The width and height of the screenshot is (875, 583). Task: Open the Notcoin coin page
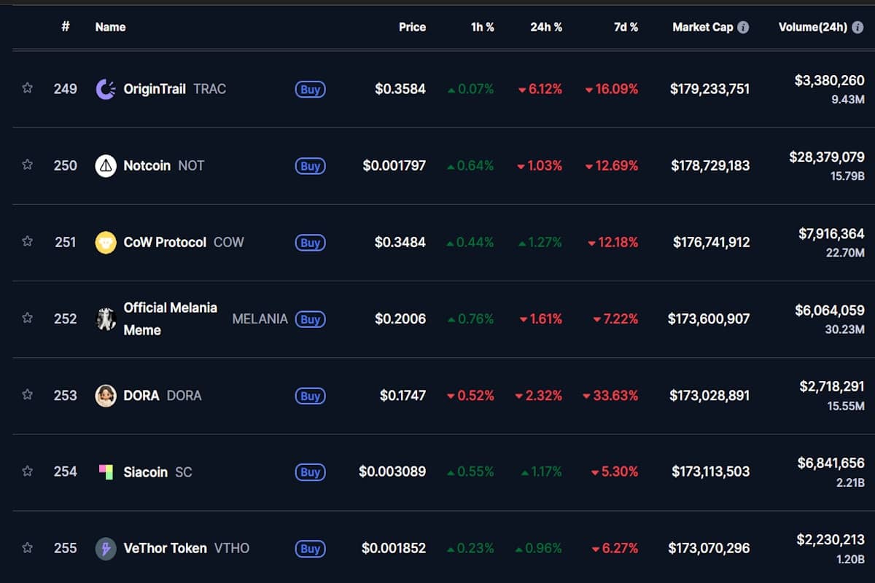(147, 165)
